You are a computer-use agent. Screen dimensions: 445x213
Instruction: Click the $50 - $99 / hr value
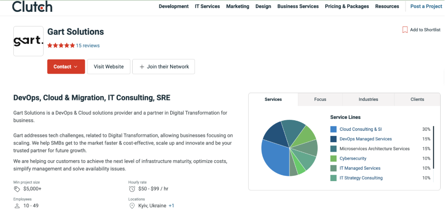[x=153, y=189]
